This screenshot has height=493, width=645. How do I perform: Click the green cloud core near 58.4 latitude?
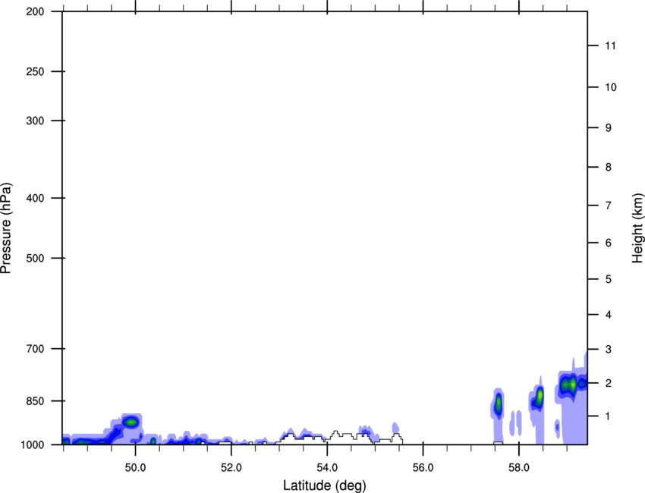(x=540, y=396)
